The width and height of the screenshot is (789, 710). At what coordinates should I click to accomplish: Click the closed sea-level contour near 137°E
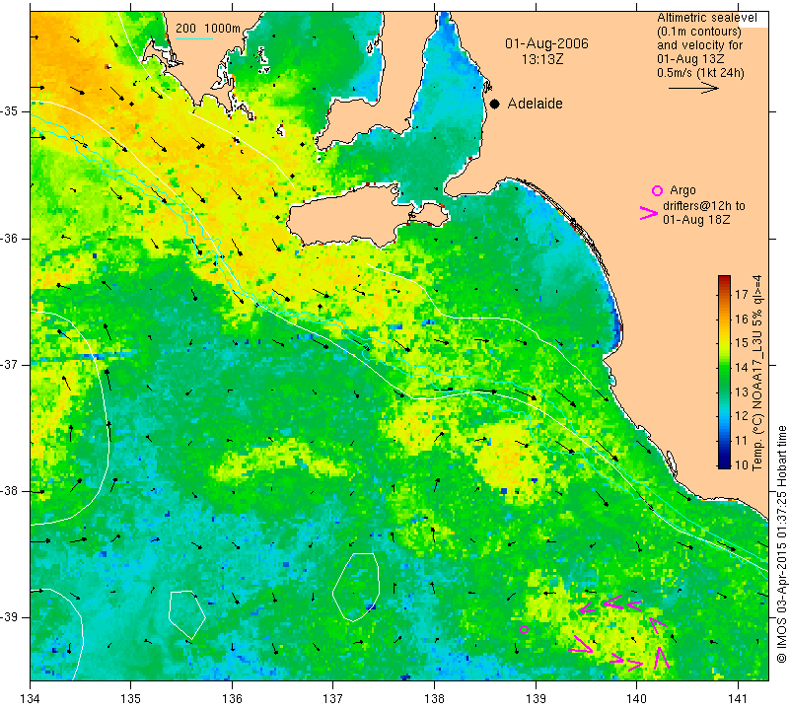tap(356, 587)
